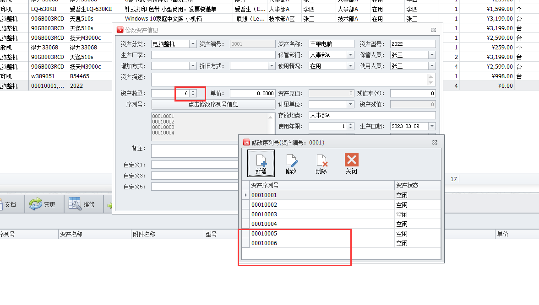The image size is (539, 305).
Task: Open the 生产日期 date picker dropdown
Action: coord(431,126)
